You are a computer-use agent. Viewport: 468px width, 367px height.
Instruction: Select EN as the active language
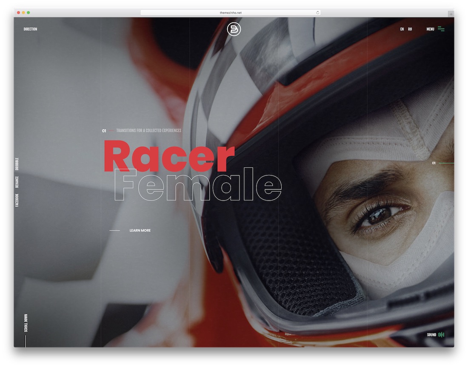401,29
